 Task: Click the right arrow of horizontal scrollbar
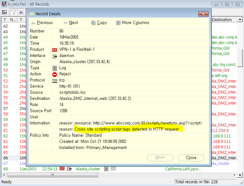click(234, 175)
